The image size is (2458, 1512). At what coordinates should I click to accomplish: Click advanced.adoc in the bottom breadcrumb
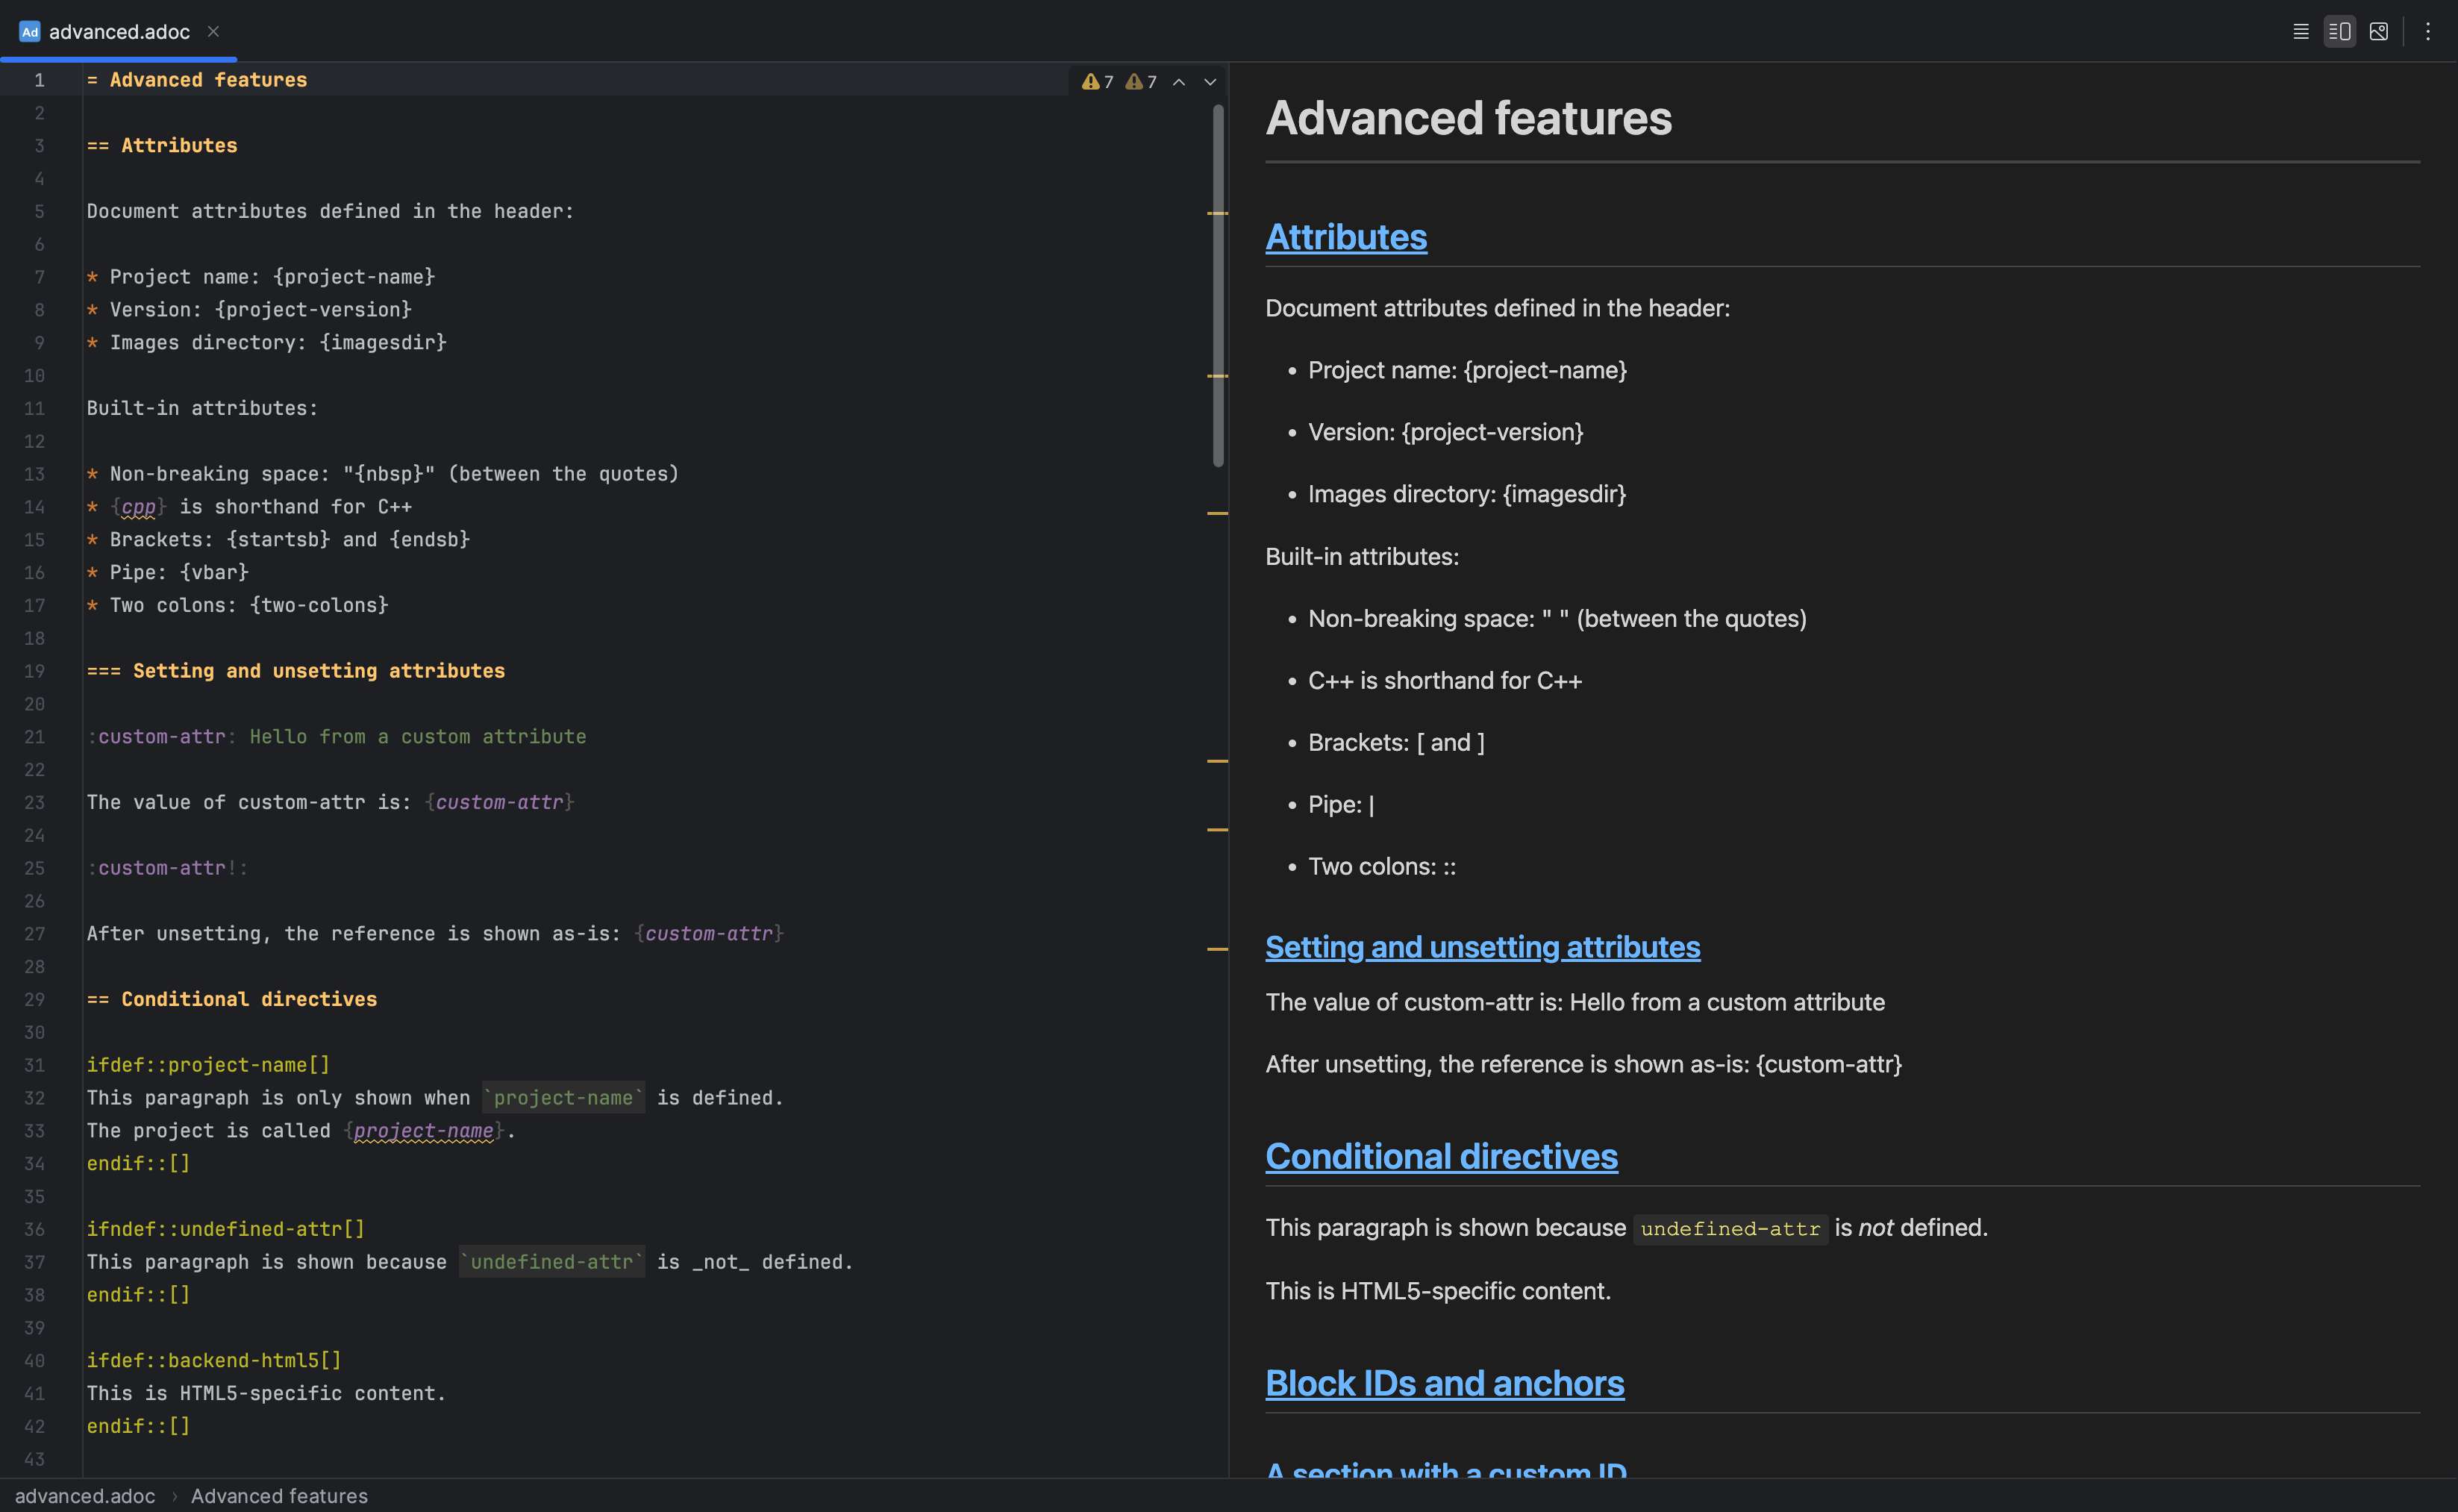[85, 1496]
